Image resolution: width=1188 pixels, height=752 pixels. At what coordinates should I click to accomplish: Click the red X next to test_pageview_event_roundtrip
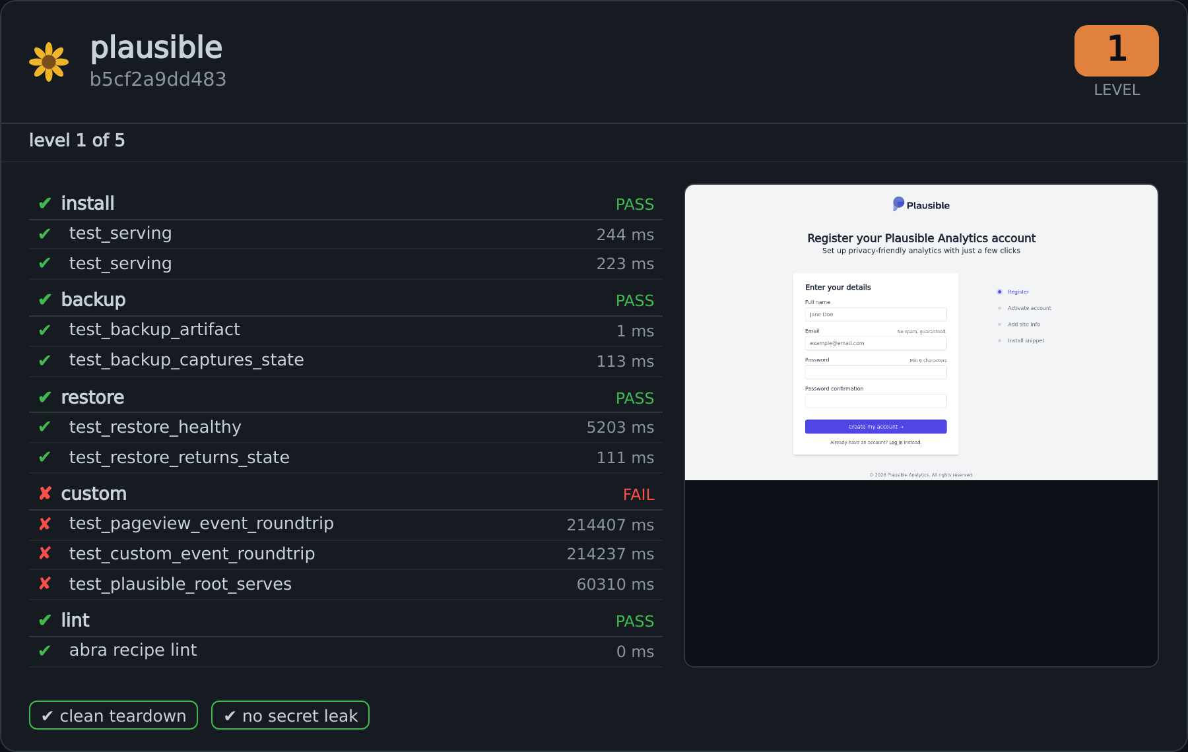pyautogui.click(x=45, y=524)
